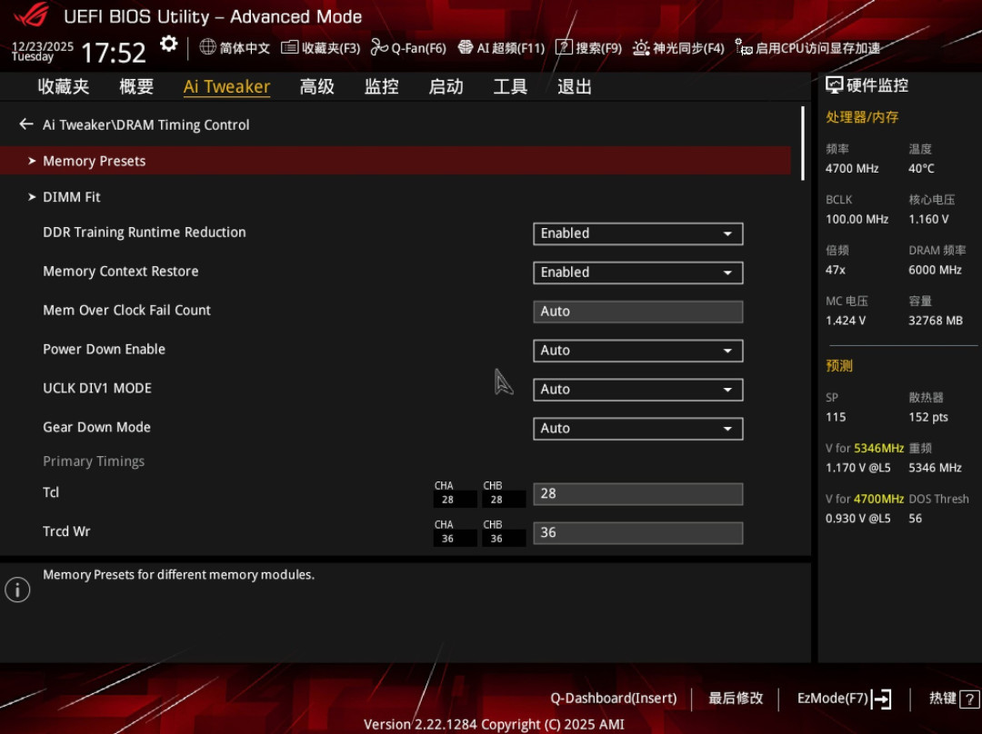Viewport: 982px width, 734px height.
Task: Open DDR Training Runtime Reduction dropdown
Action: pos(638,233)
